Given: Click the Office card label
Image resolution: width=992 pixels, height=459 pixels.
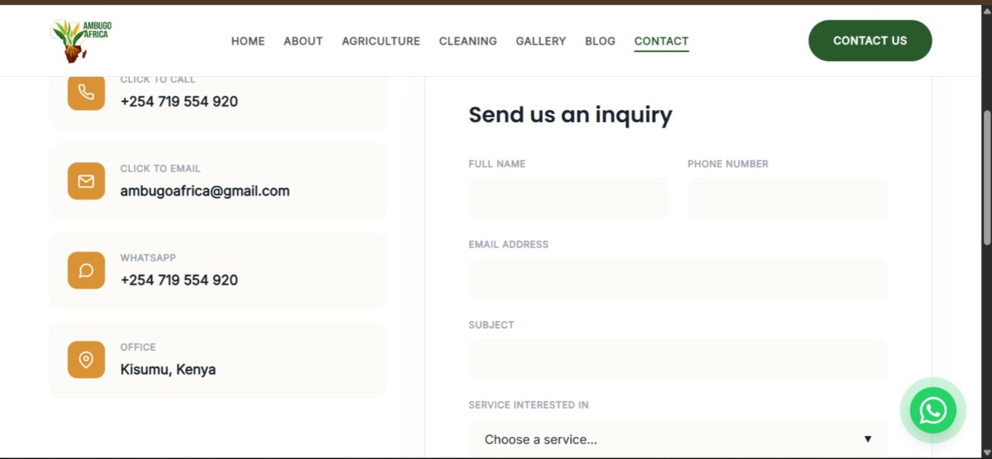Looking at the screenshot, I should click(138, 347).
